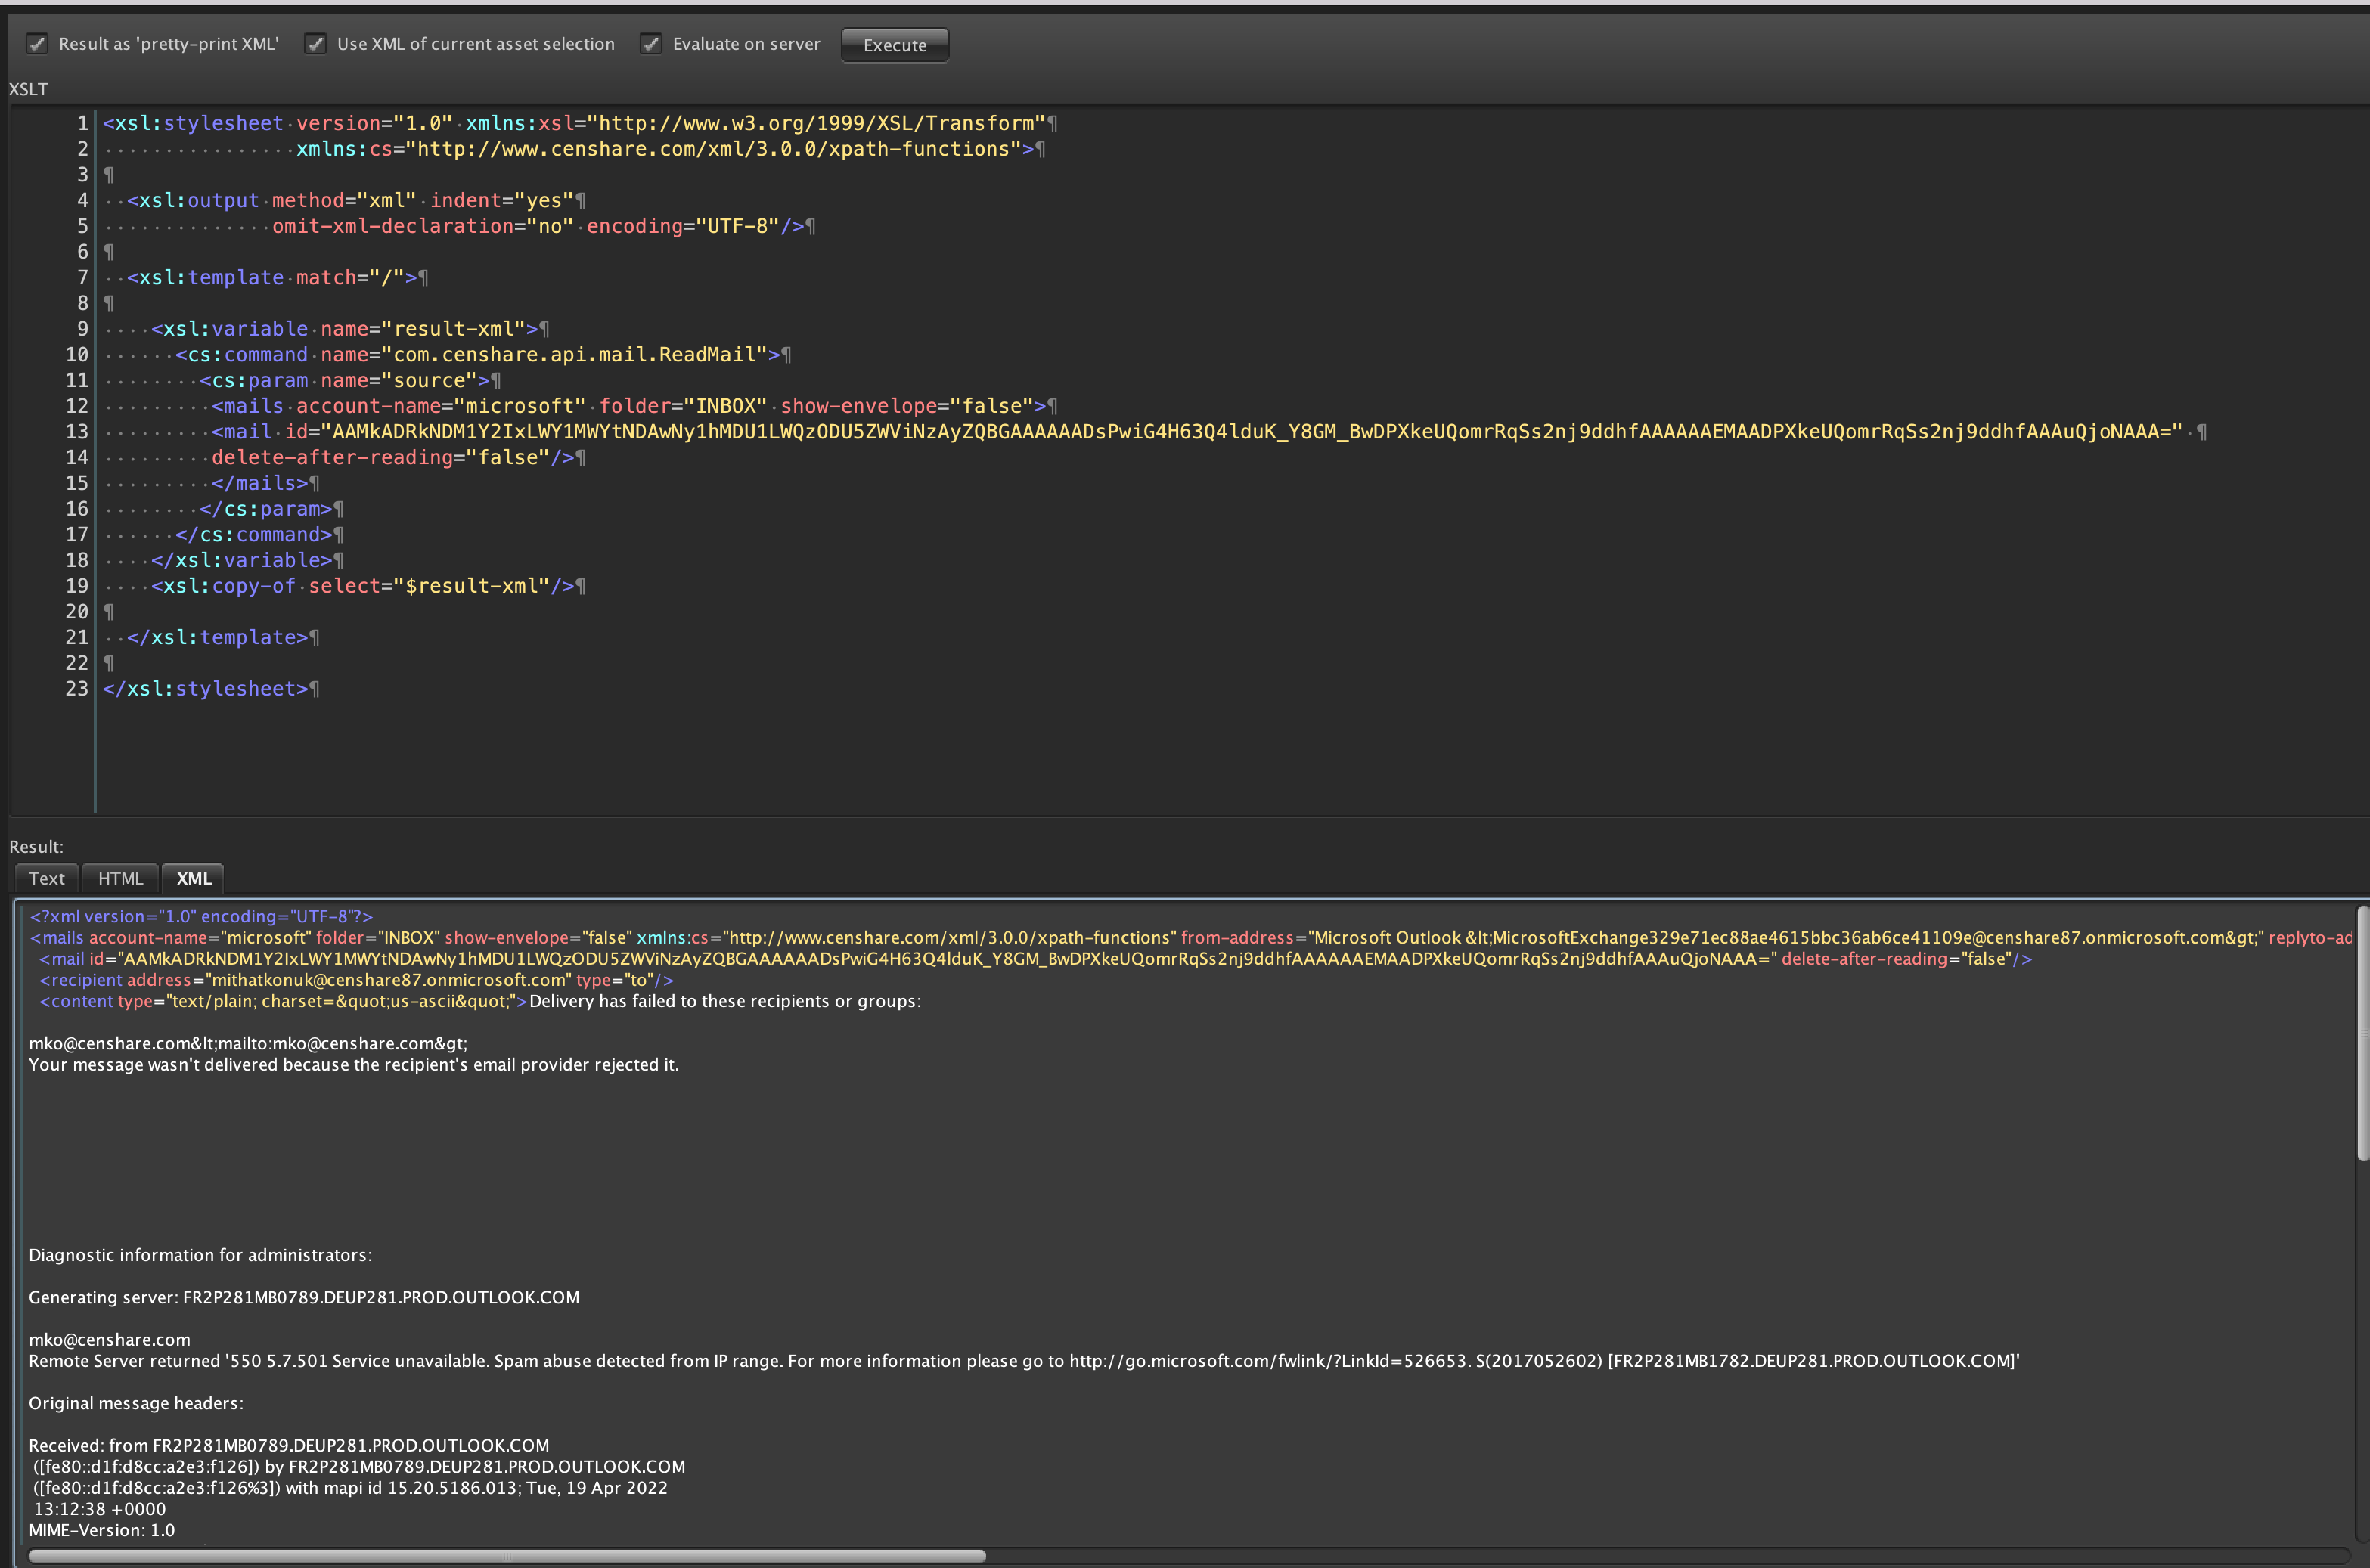Click the recipient mithatkonuk address in result XML

[388, 980]
